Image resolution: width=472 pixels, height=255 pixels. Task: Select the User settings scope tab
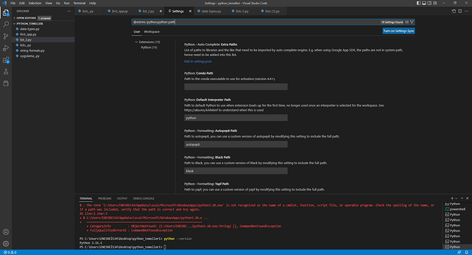pos(137,31)
